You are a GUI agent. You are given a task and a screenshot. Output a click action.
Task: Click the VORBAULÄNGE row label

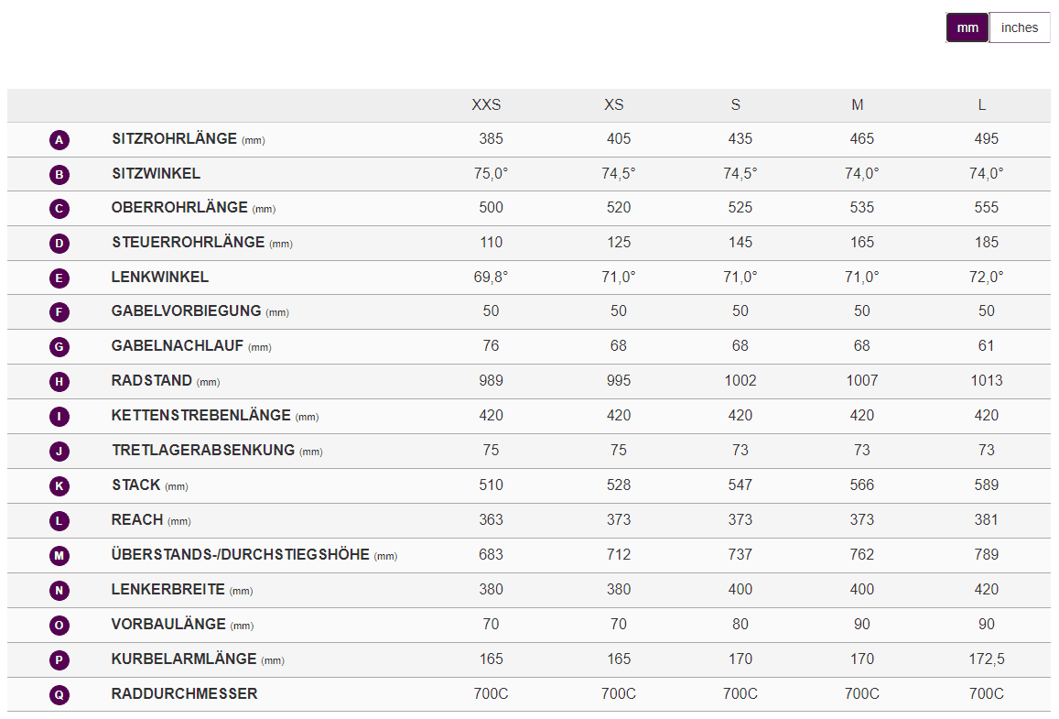[168, 624]
